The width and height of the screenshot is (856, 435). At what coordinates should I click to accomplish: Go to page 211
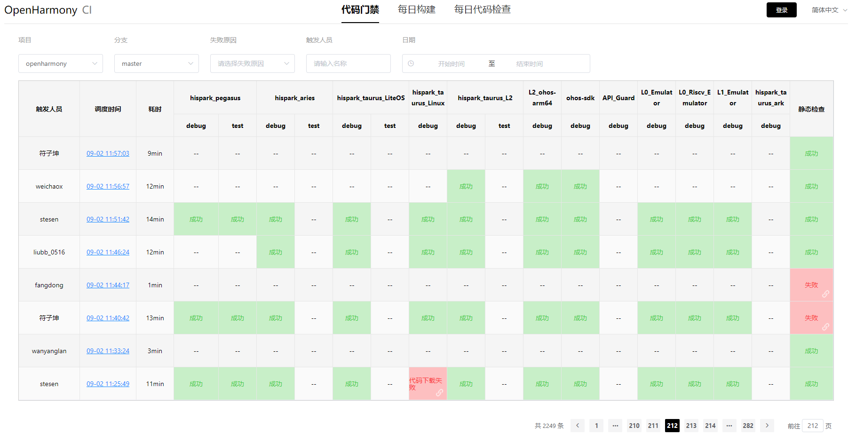point(653,426)
